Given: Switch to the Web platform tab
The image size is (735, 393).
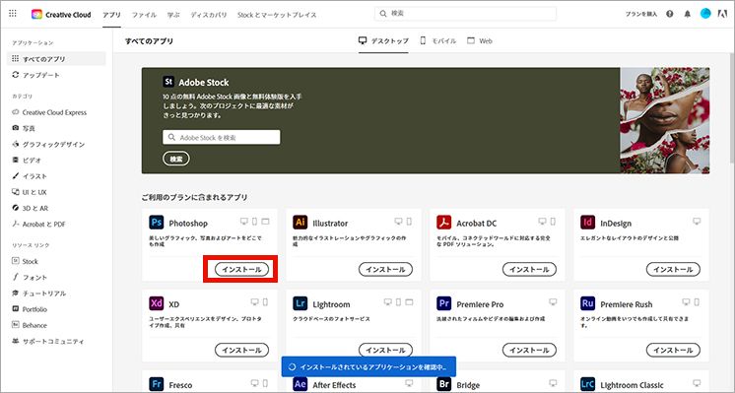Looking at the screenshot, I should click(x=480, y=40).
